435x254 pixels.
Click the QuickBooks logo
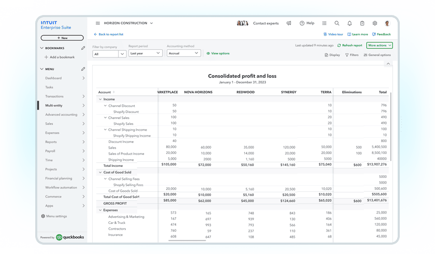point(70,237)
